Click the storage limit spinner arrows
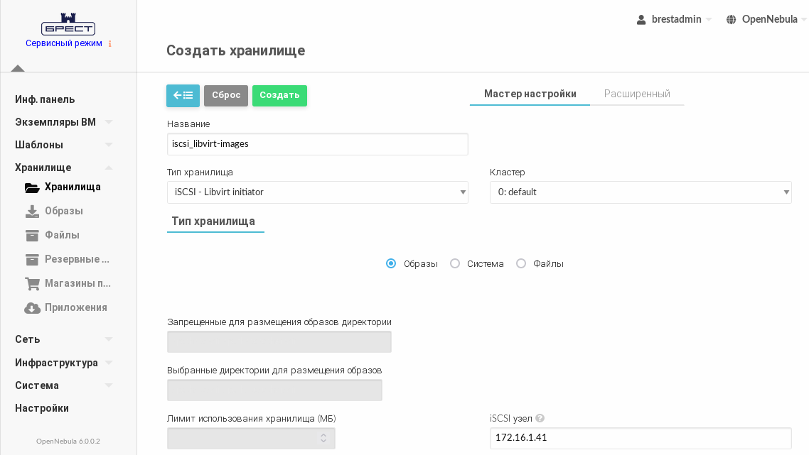 point(323,439)
